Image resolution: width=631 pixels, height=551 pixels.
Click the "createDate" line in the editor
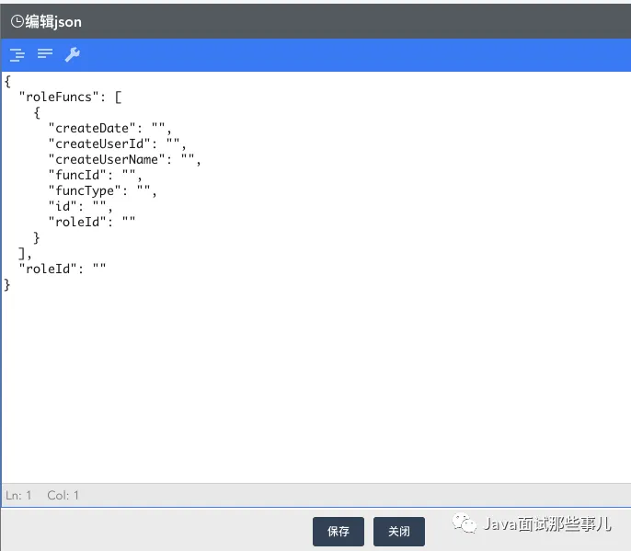click(x=109, y=129)
